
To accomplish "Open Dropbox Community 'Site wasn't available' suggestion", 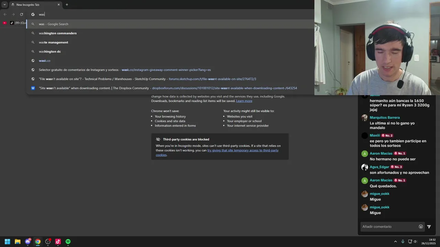I will (170, 88).
